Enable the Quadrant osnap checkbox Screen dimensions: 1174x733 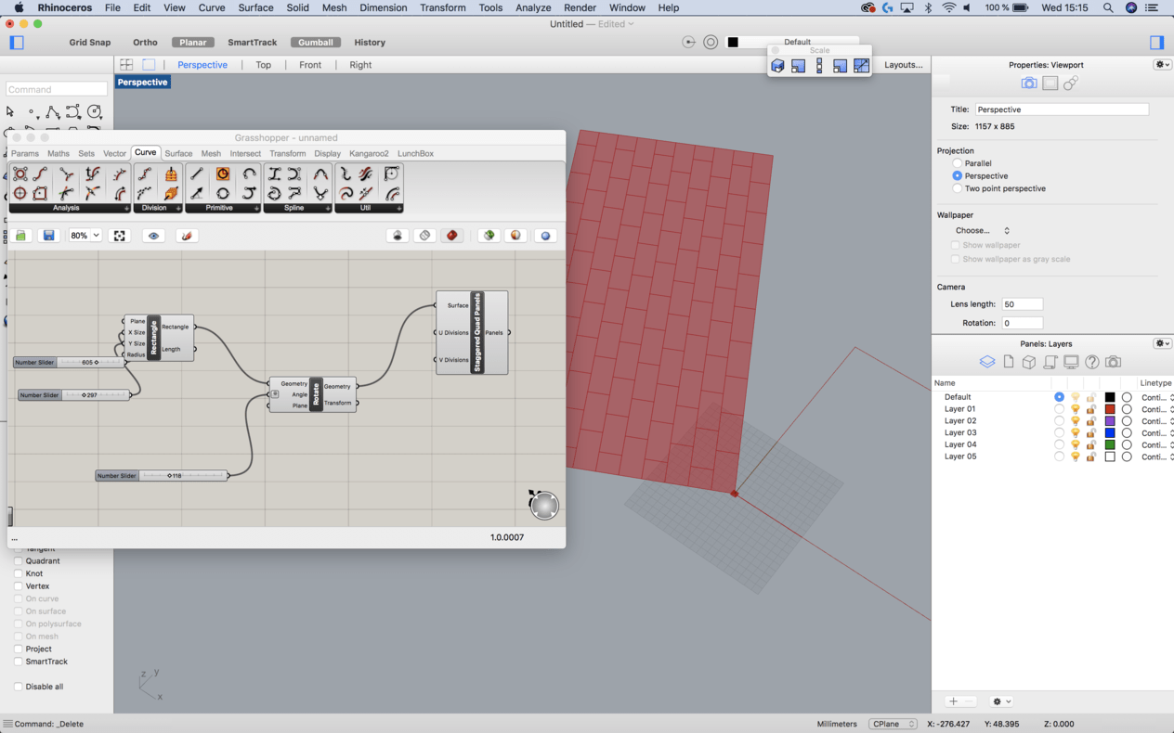[x=18, y=561]
